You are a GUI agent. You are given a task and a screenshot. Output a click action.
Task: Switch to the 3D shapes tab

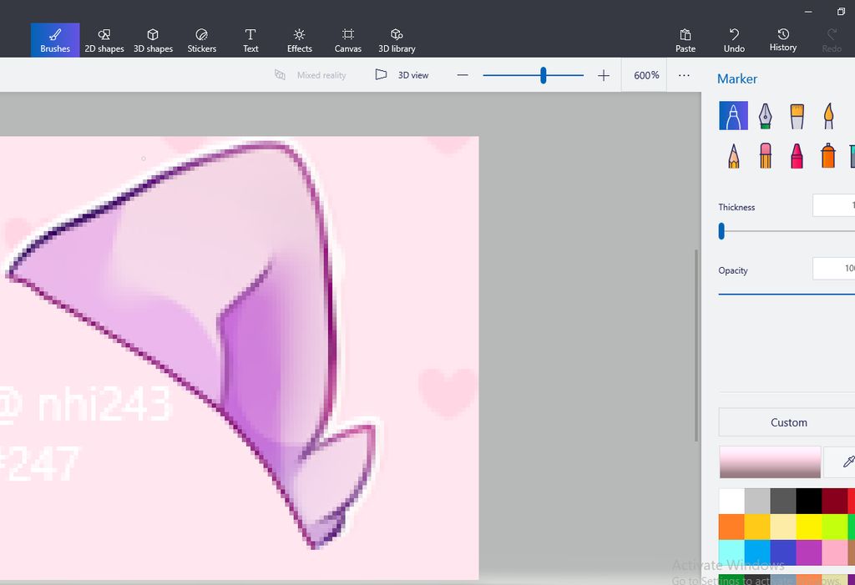[154, 41]
